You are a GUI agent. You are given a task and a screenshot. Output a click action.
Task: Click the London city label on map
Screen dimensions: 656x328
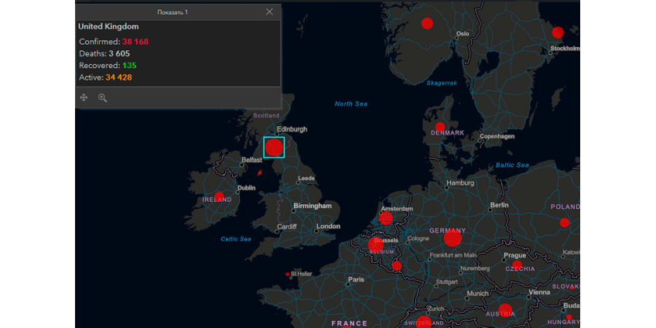328,227
